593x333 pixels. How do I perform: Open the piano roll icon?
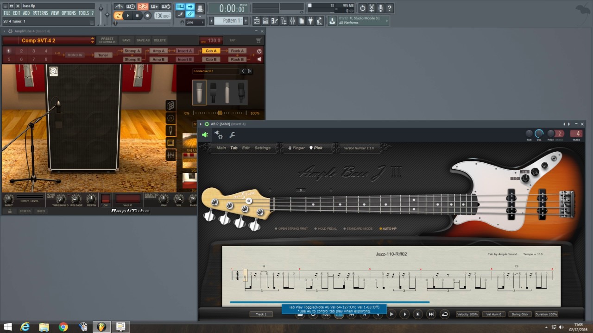tap(275, 21)
